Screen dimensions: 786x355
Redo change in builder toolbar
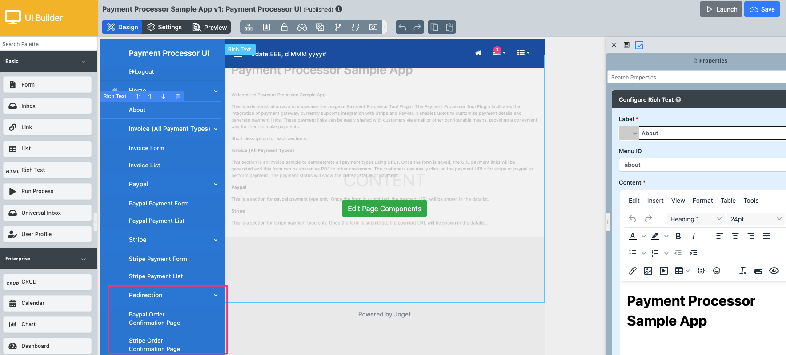coord(417,27)
